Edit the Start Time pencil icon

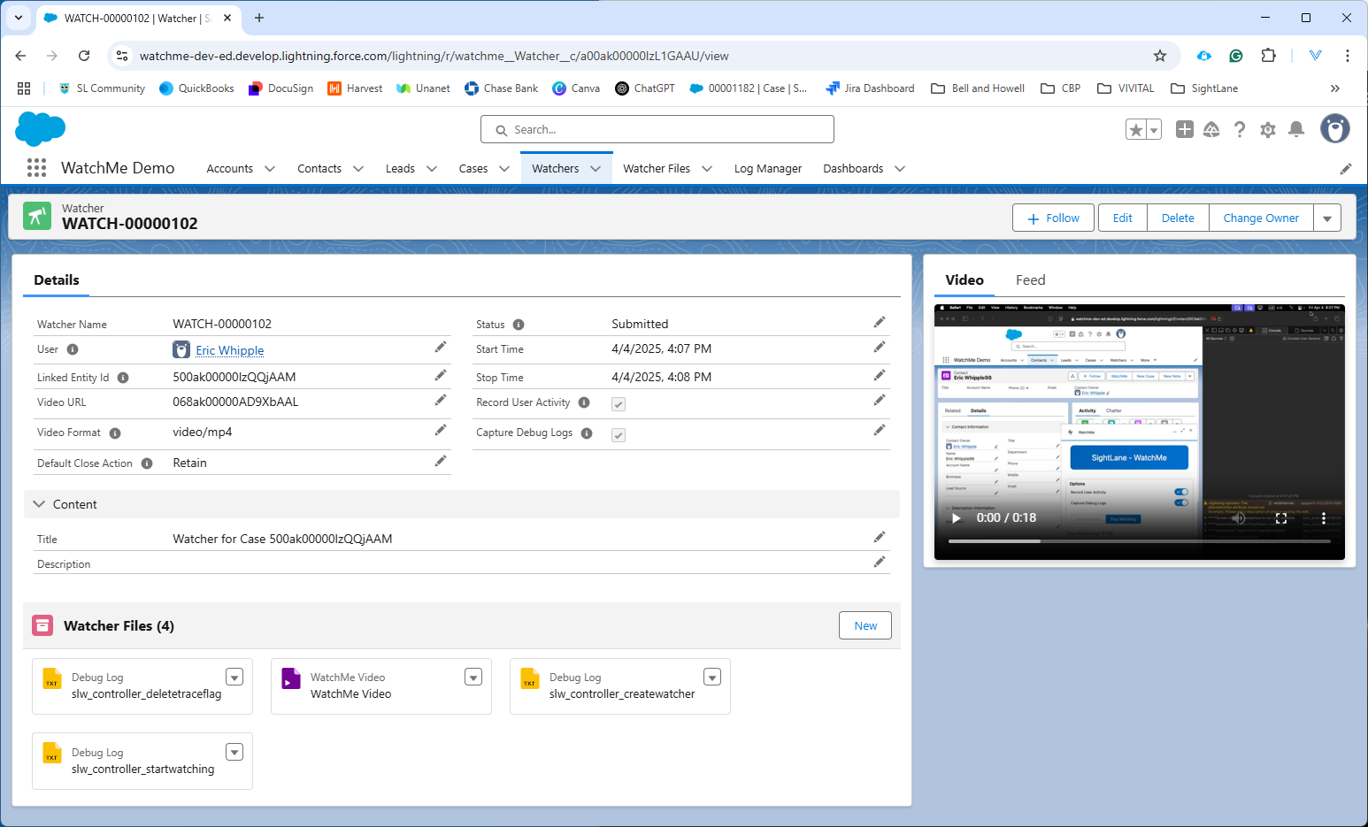click(x=880, y=348)
